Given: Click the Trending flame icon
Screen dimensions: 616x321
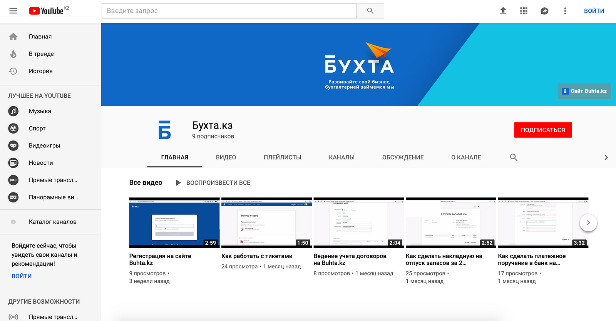Looking at the screenshot, I should tap(13, 54).
